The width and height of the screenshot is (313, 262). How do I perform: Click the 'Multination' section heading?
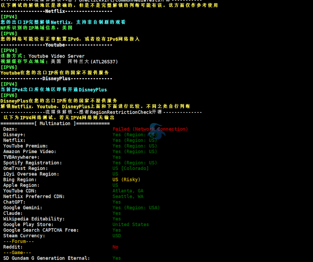pos(55,123)
